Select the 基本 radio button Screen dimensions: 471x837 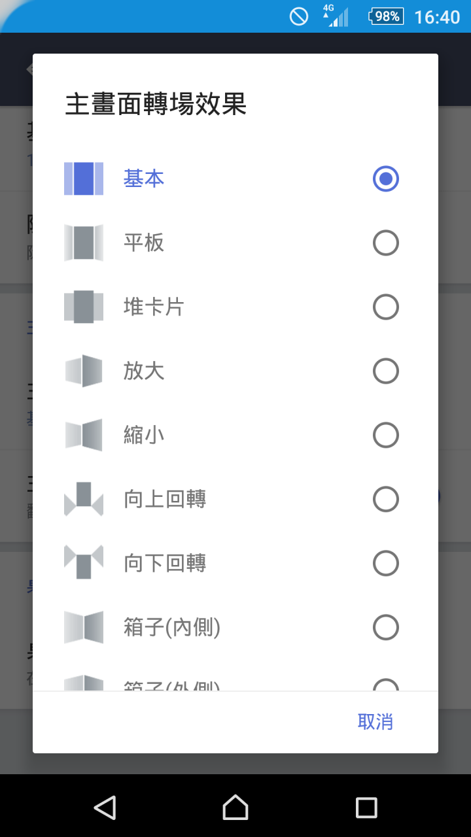click(386, 179)
